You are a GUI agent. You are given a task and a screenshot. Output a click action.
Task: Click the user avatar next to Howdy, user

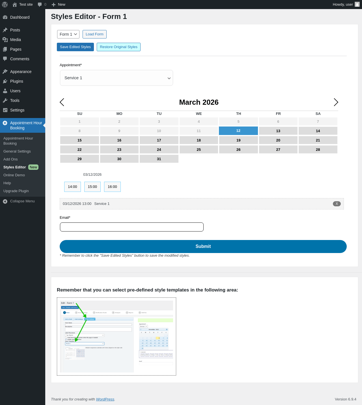pyautogui.click(x=357, y=5)
